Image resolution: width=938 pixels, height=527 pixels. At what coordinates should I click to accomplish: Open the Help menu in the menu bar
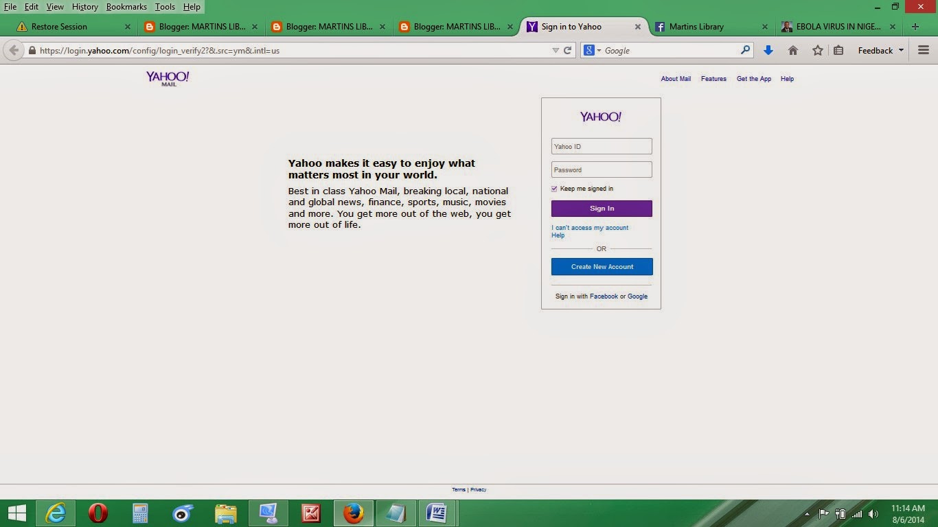point(192,7)
